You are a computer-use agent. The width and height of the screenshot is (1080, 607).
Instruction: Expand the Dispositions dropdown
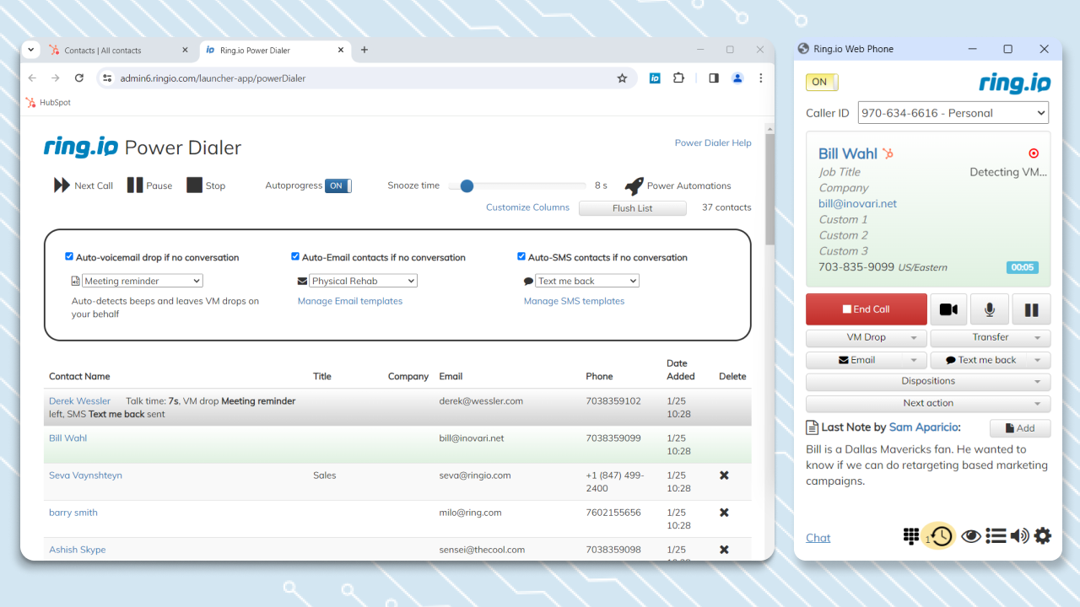pyautogui.click(x=928, y=381)
